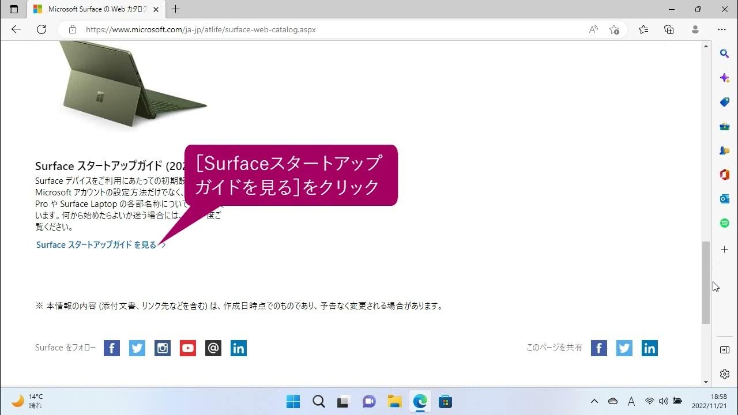
Task: Open sidebar Search icon
Action: tap(725, 54)
